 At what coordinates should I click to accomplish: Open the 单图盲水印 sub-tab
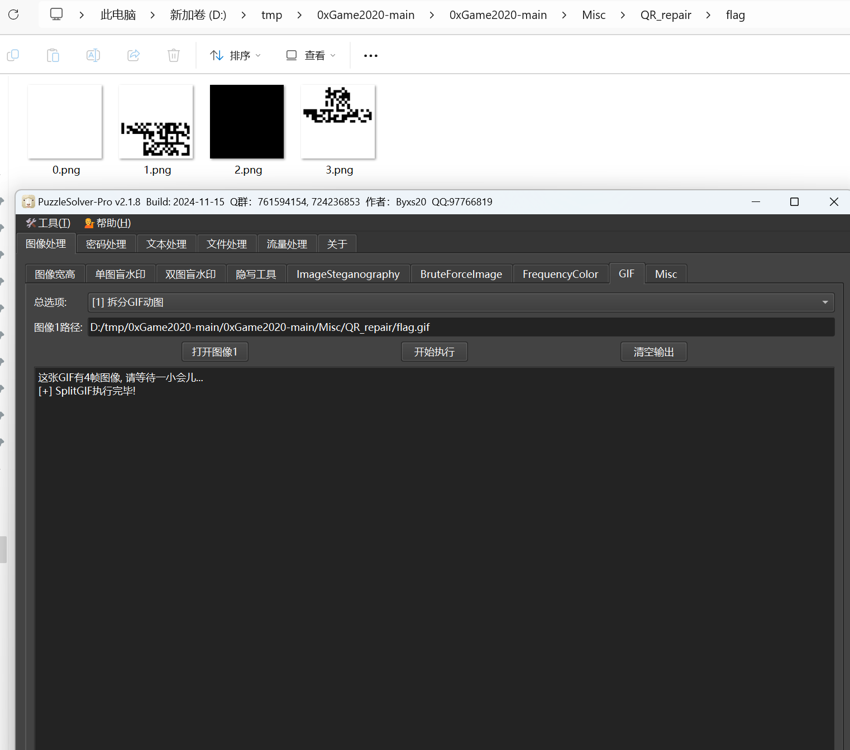point(120,274)
